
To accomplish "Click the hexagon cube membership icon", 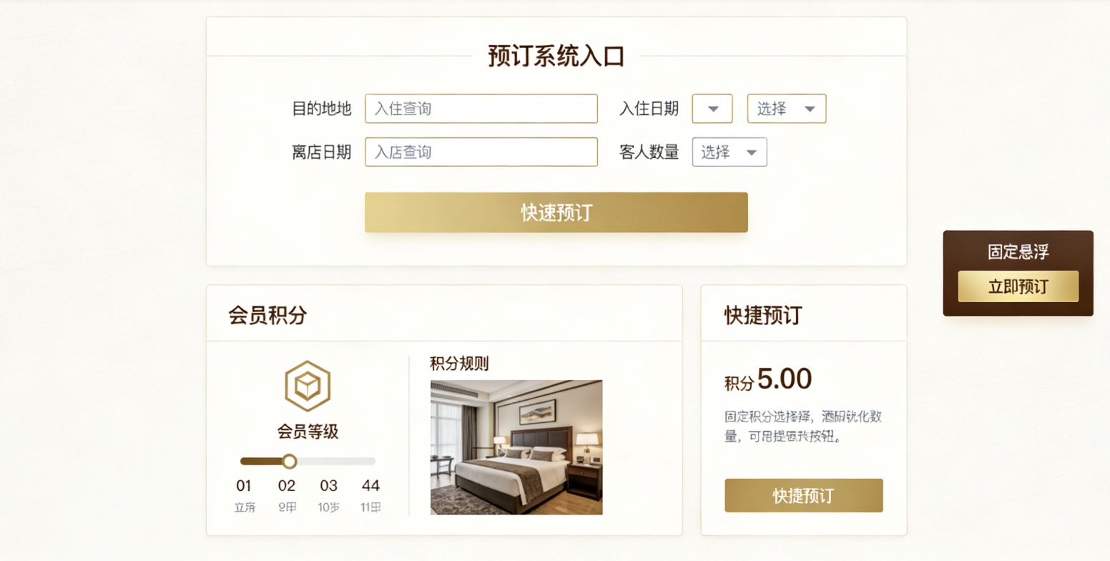I will [308, 386].
